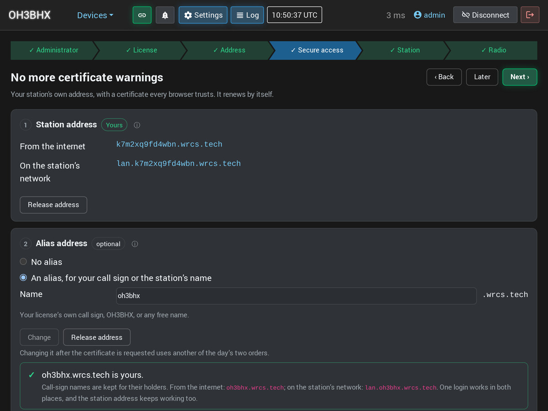
Task: Release the station address
Action: tap(53, 205)
